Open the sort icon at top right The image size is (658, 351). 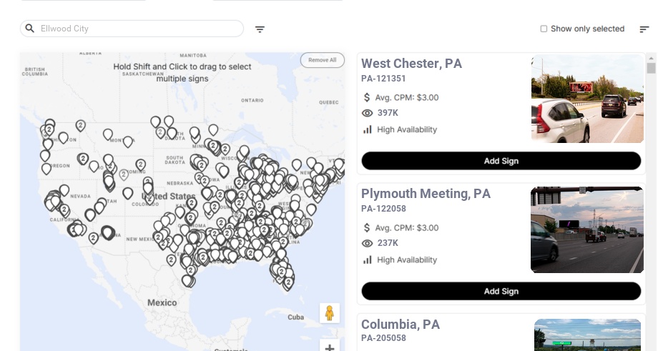click(x=644, y=29)
